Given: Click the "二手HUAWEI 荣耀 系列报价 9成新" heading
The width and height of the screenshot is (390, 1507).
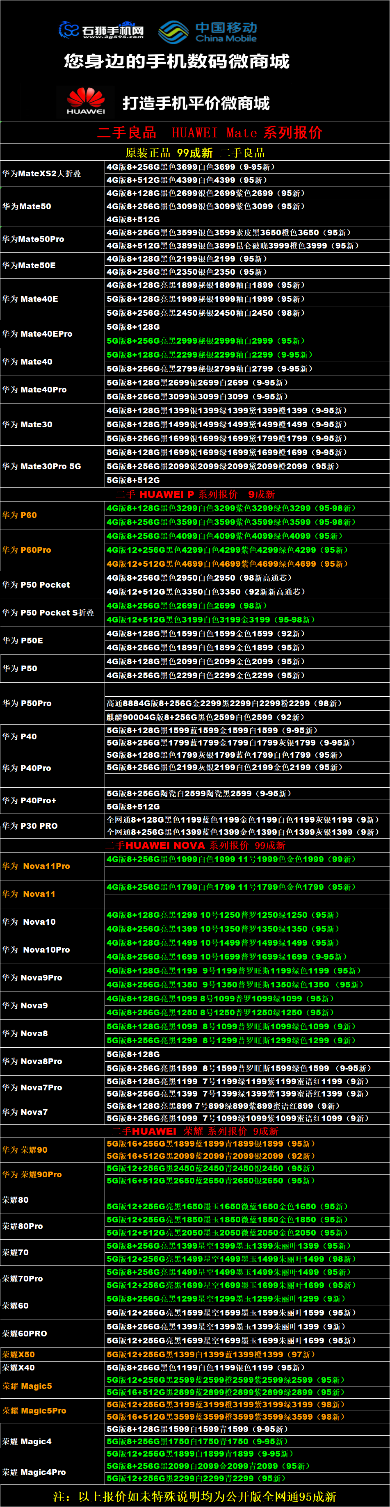Looking at the screenshot, I should coord(195,1131).
